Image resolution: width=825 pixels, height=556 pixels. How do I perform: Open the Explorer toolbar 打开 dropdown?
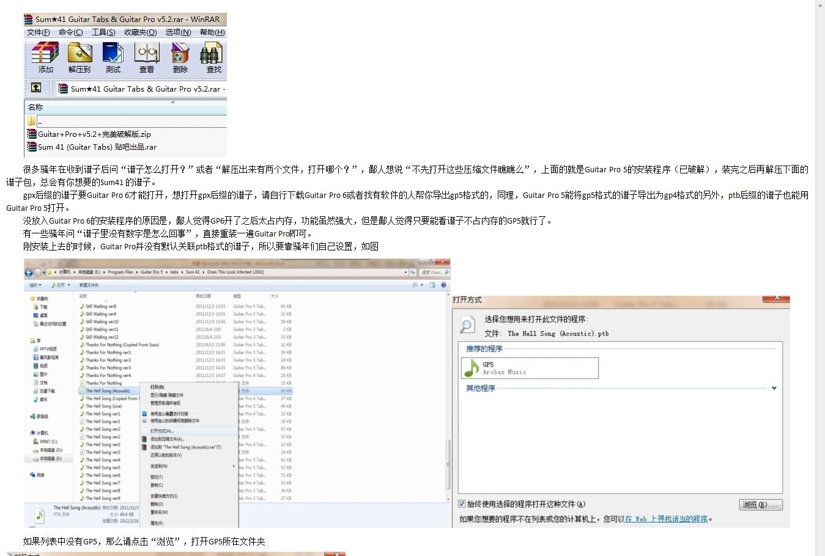coord(61,285)
